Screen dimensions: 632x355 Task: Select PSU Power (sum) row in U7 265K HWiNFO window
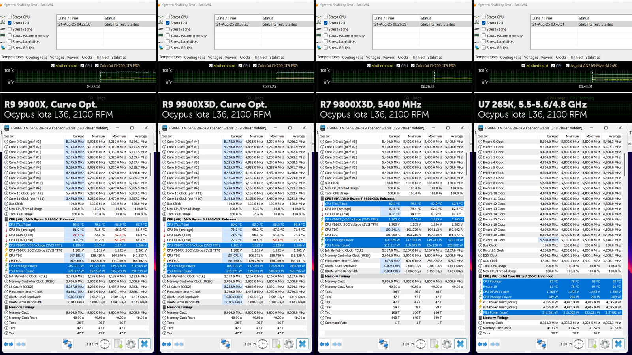point(550,312)
